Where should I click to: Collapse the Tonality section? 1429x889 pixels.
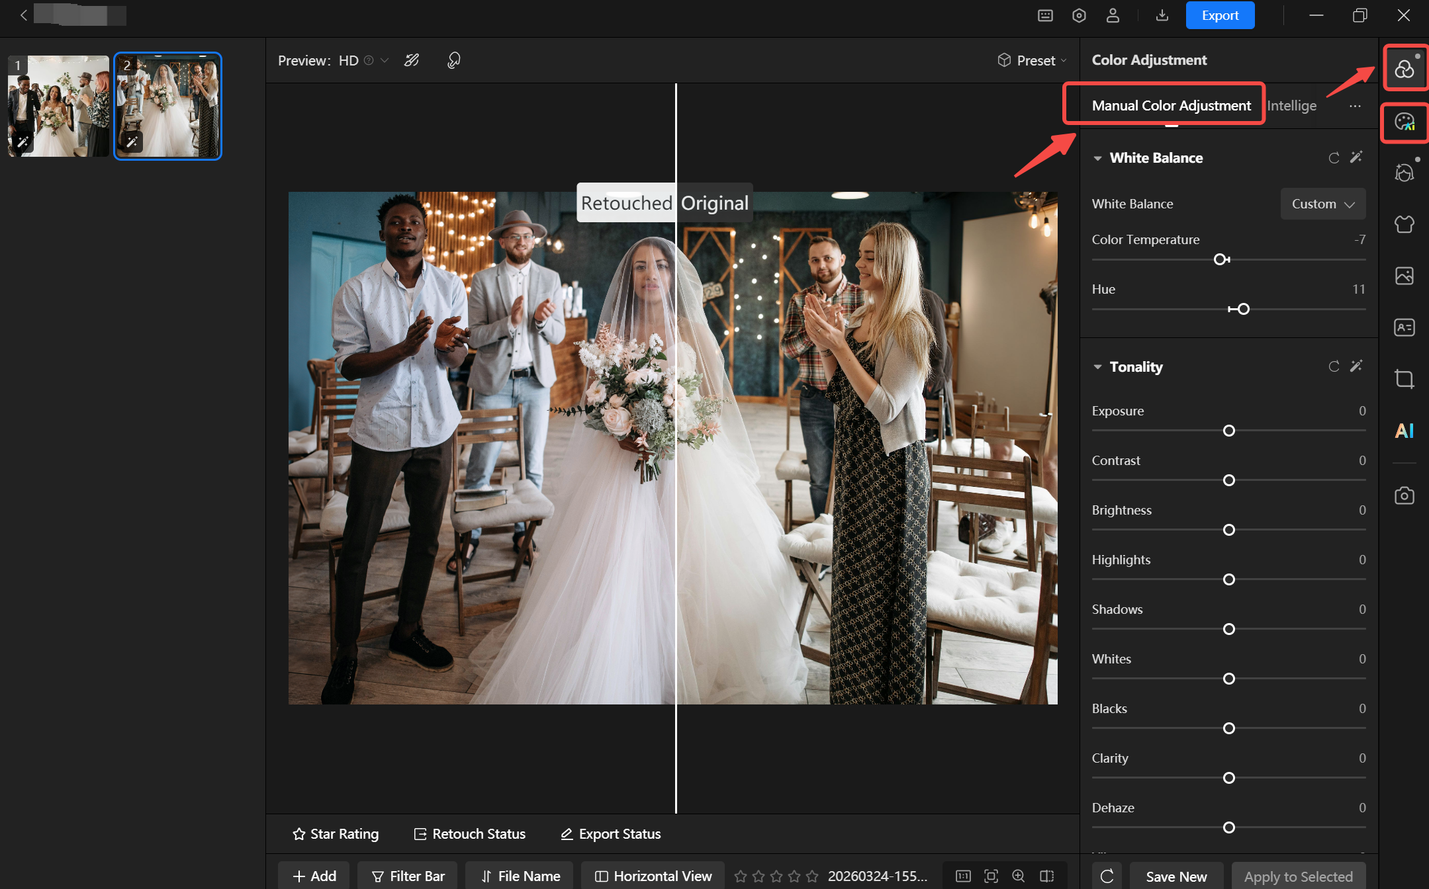(x=1097, y=366)
